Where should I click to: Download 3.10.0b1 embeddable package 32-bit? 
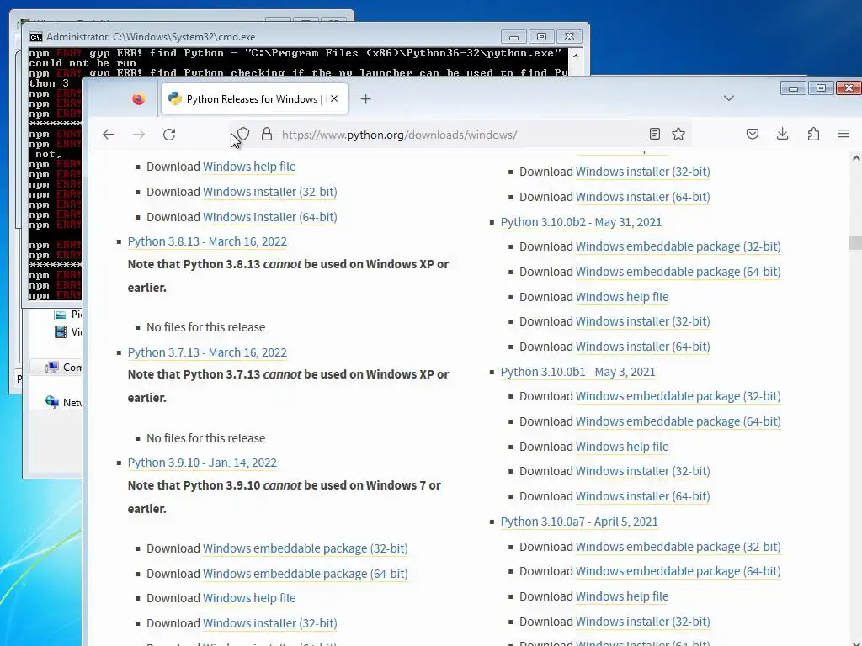tap(678, 397)
